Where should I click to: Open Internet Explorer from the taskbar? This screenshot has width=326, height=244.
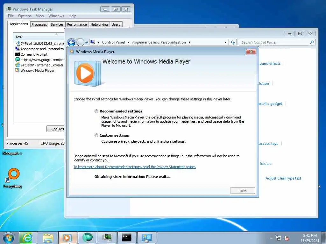click(27, 238)
